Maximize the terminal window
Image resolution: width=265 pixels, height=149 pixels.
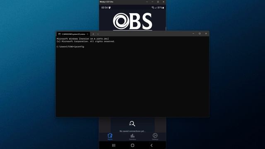pos(200,34)
